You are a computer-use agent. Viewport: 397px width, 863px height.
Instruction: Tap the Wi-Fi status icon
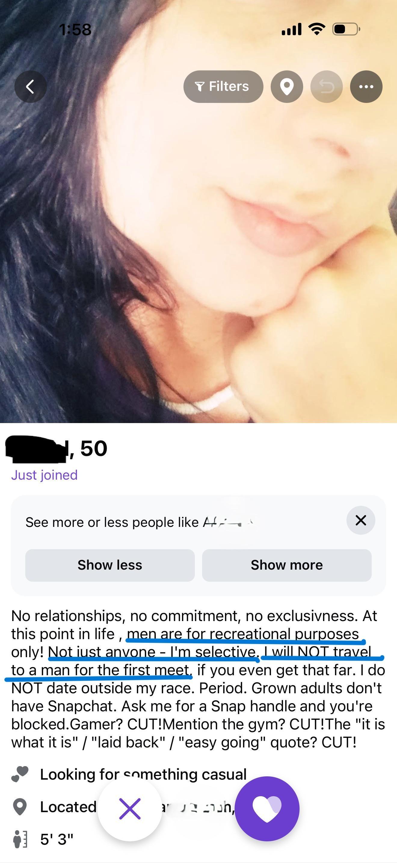click(x=317, y=29)
